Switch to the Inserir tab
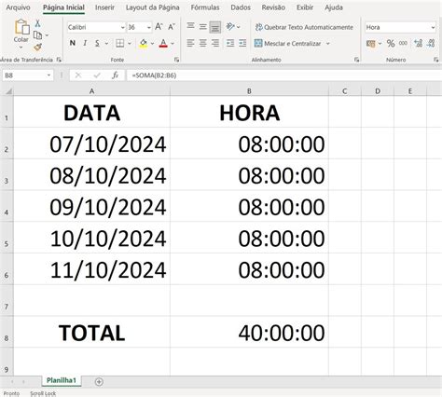Screen dimensions: 442x397 click(104, 7)
